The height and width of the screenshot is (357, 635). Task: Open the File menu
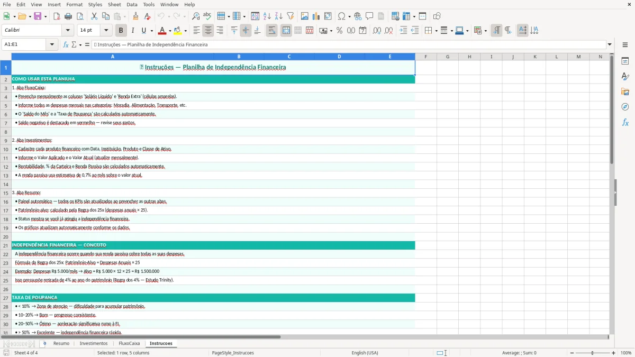[x=7, y=4]
